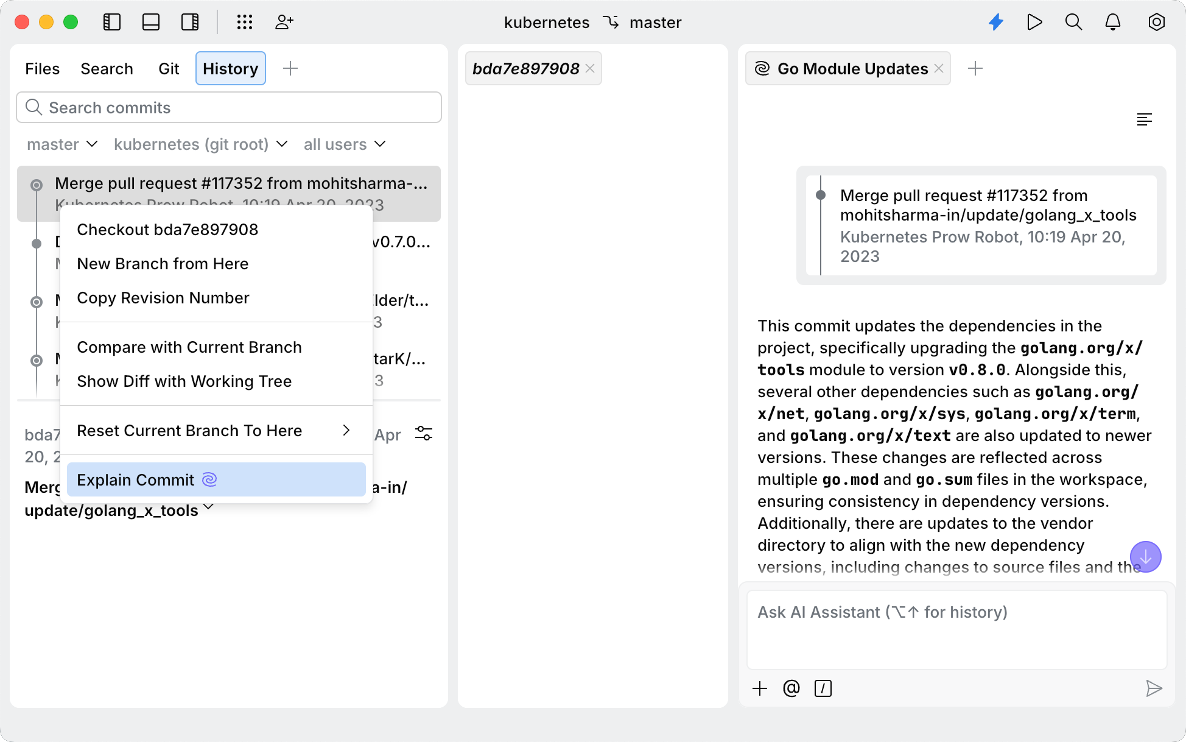
Task: Open global search magnifier icon
Action: 1073,23
